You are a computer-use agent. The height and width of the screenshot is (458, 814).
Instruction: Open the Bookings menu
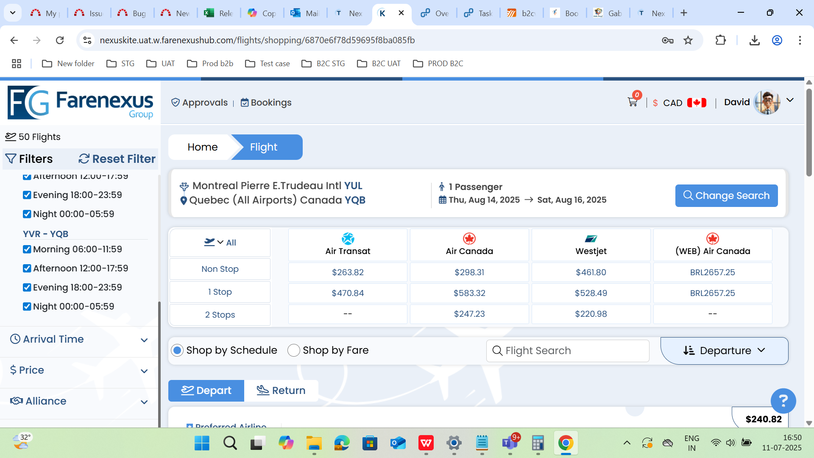(x=266, y=103)
